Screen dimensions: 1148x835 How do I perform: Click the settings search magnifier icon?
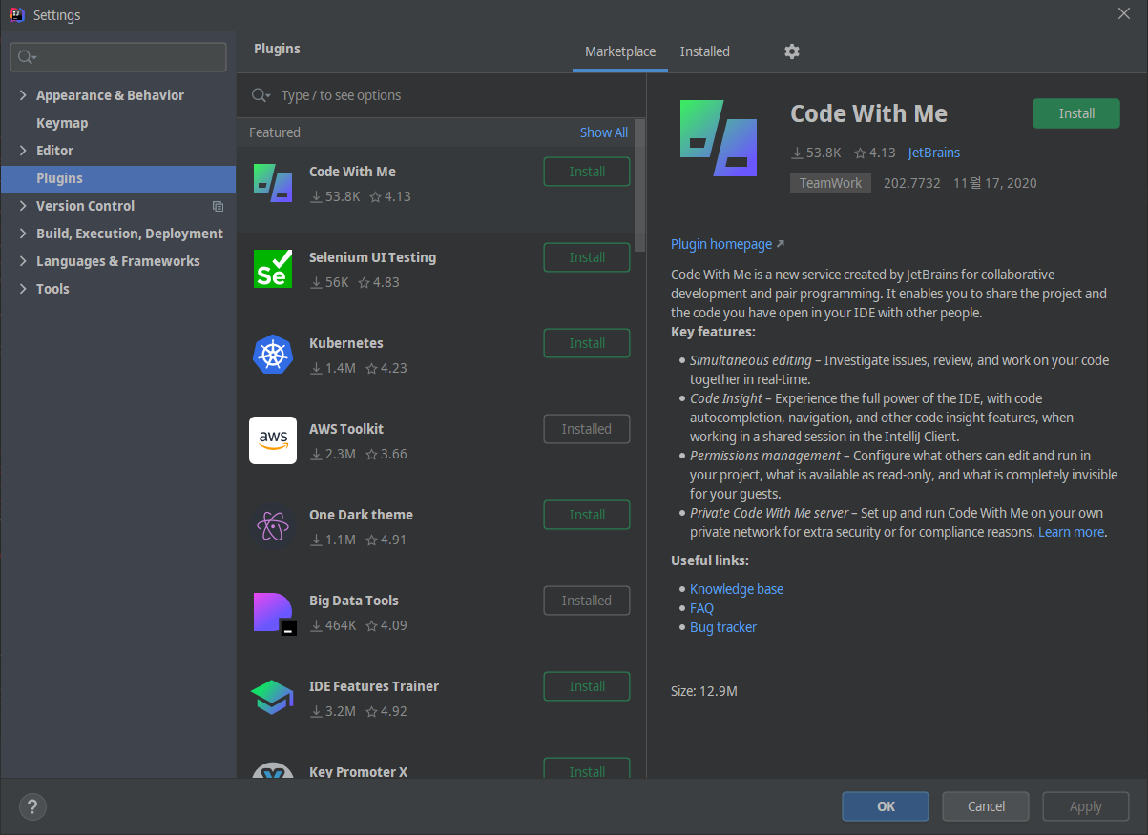click(27, 57)
